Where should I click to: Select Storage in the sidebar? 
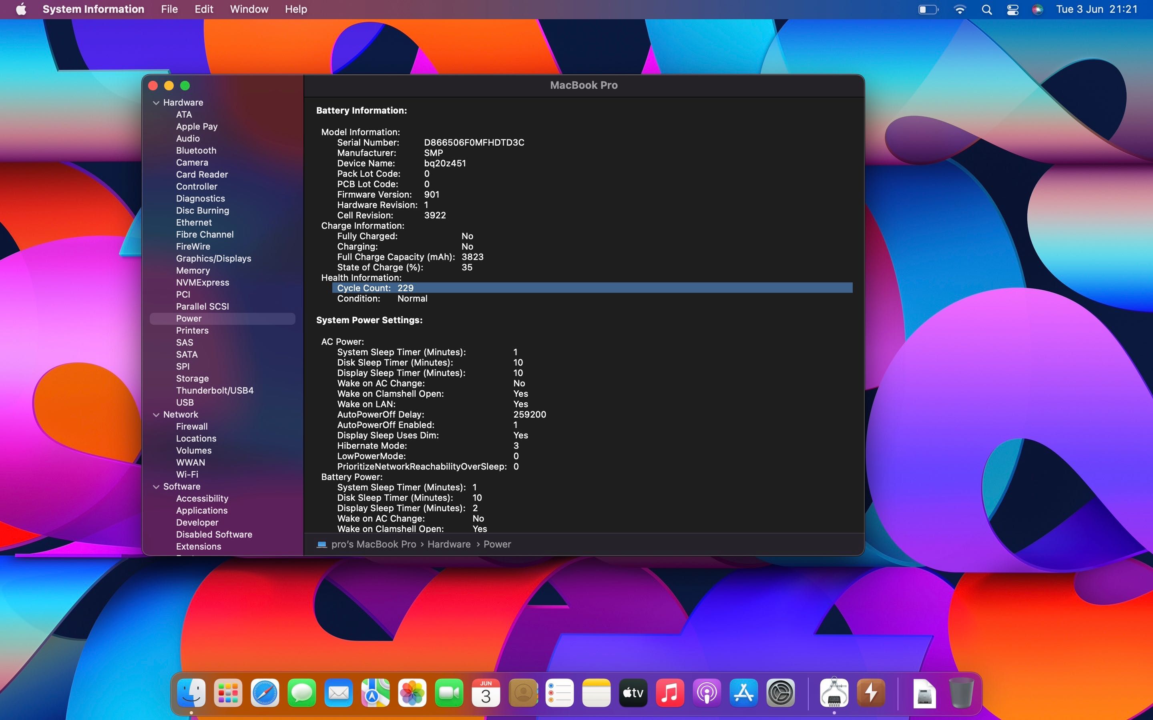(193, 378)
